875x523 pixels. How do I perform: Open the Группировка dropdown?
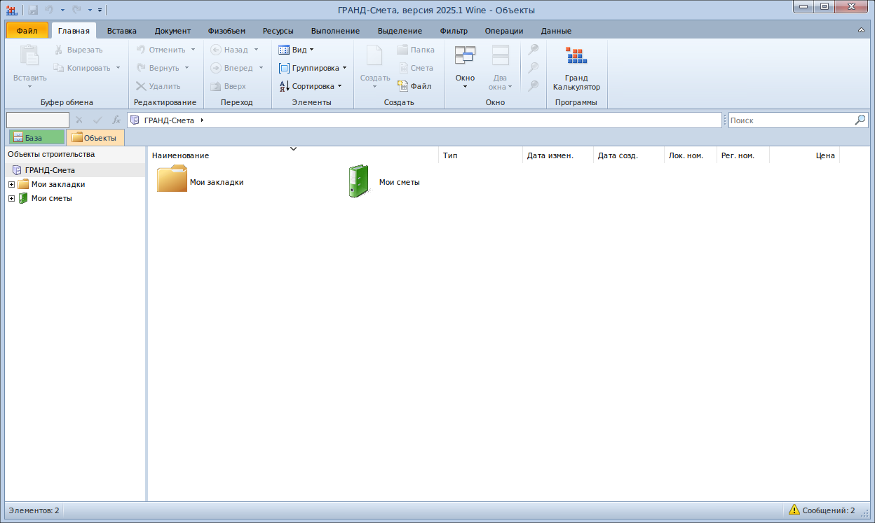pyautogui.click(x=313, y=68)
